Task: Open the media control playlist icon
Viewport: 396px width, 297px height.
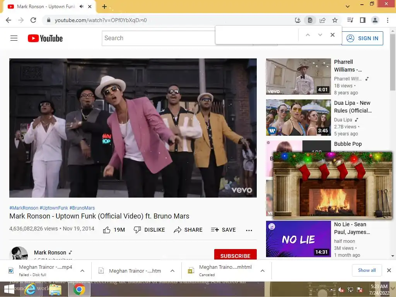Action: click(350, 20)
